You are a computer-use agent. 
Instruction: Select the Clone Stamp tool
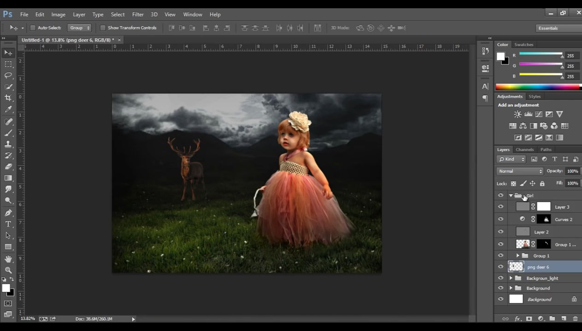pos(8,144)
